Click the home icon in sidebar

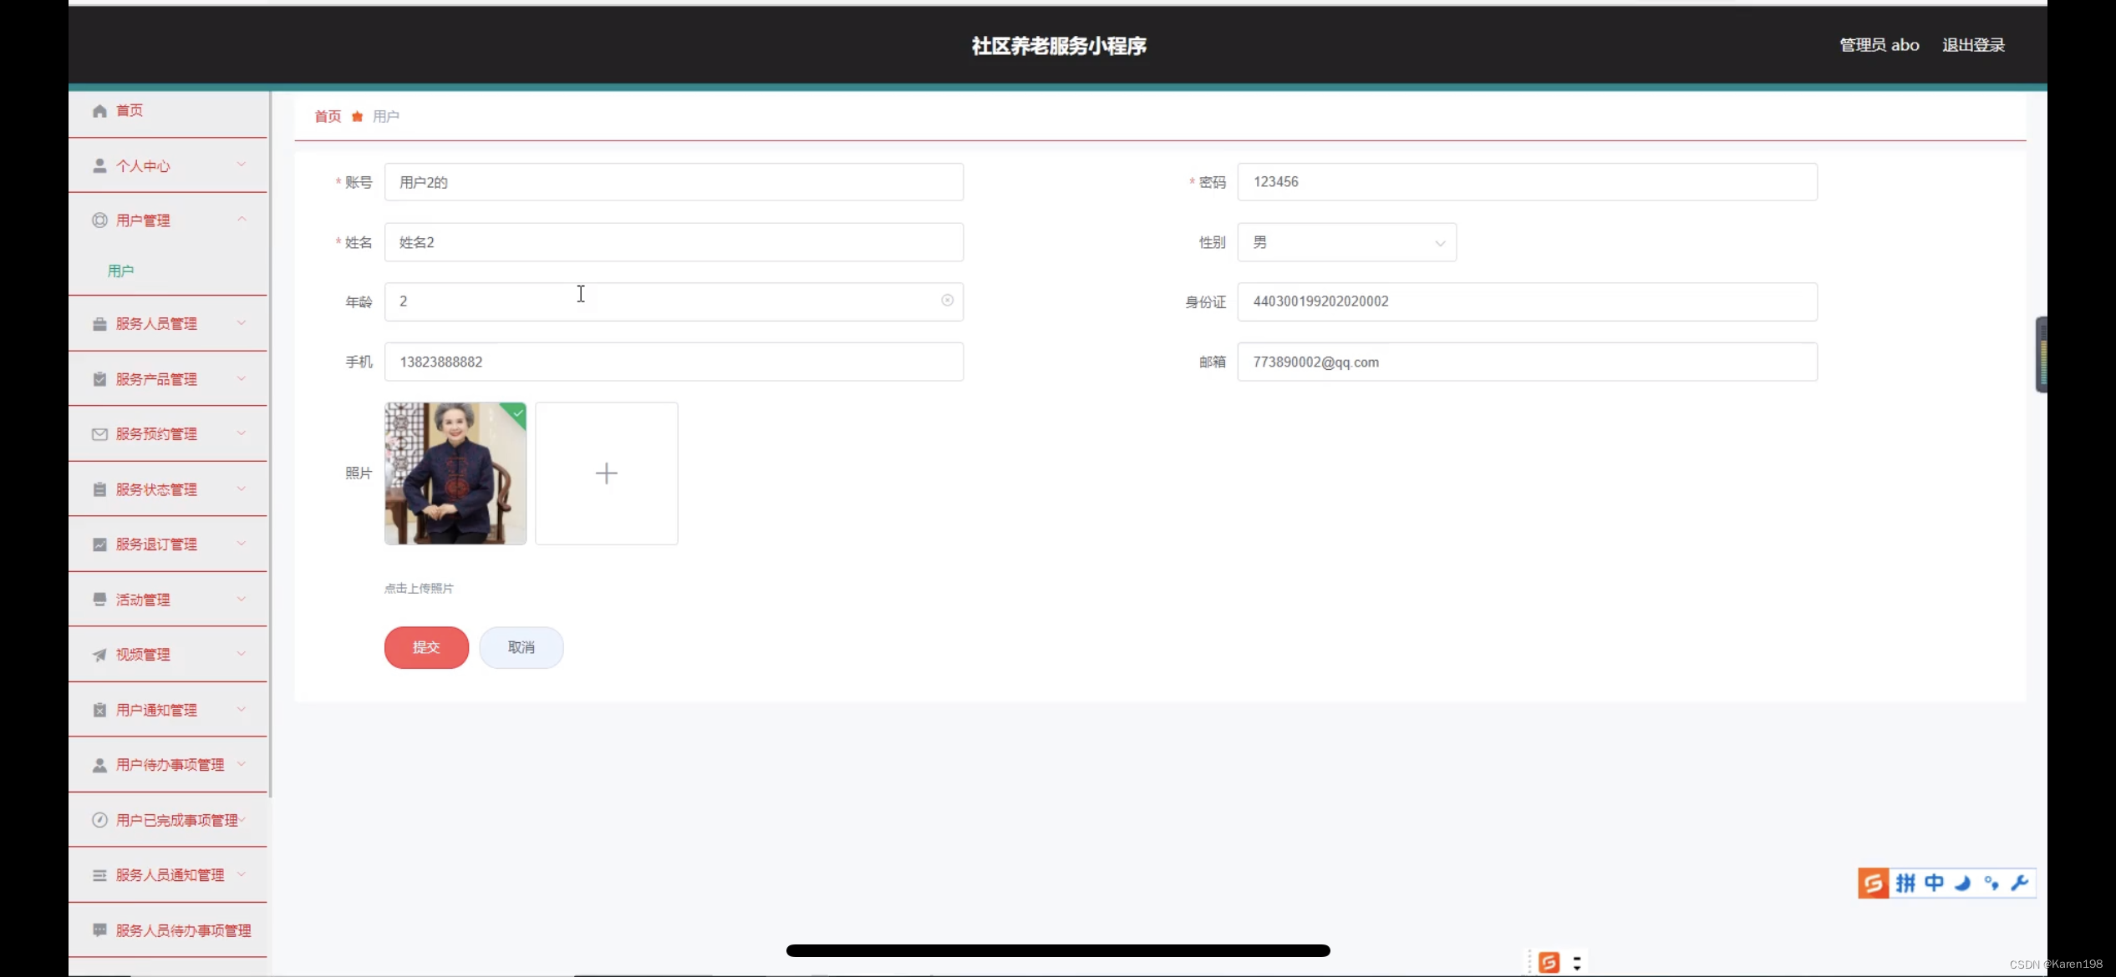click(99, 110)
